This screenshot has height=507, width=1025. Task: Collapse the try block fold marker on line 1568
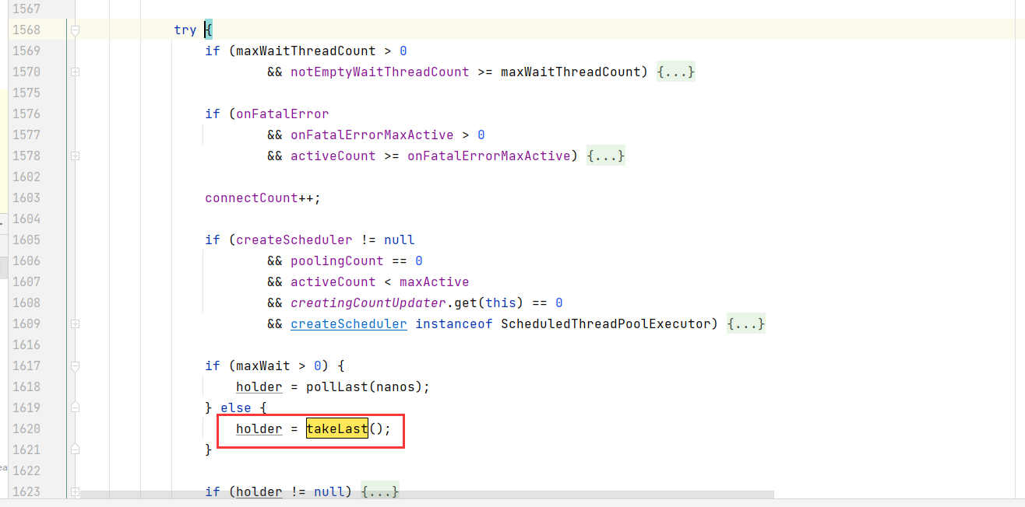pyautogui.click(x=75, y=30)
